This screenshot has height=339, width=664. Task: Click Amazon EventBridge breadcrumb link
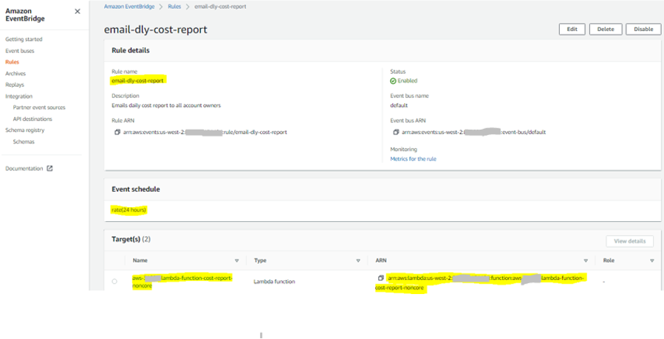(x=129, y=7)
